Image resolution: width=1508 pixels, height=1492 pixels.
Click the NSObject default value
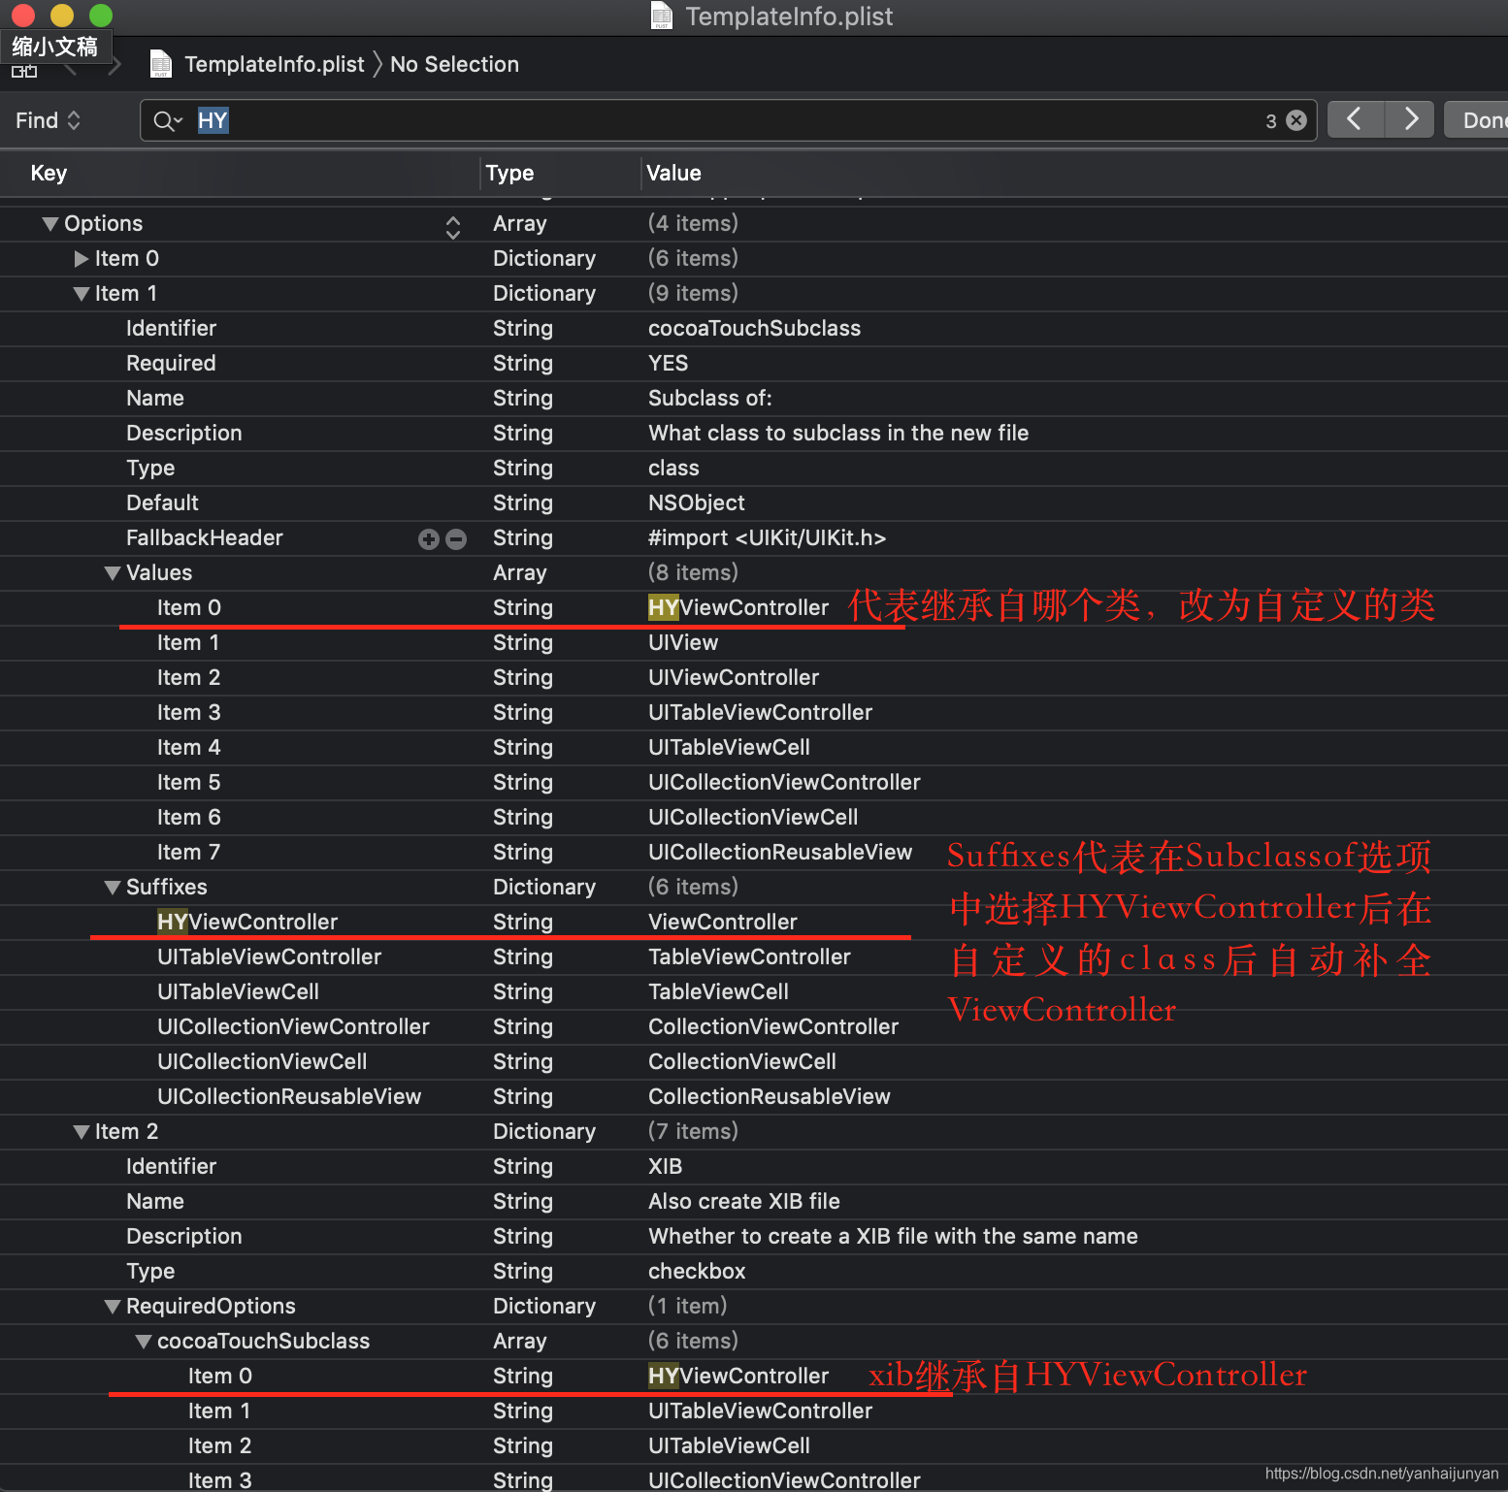696,503
